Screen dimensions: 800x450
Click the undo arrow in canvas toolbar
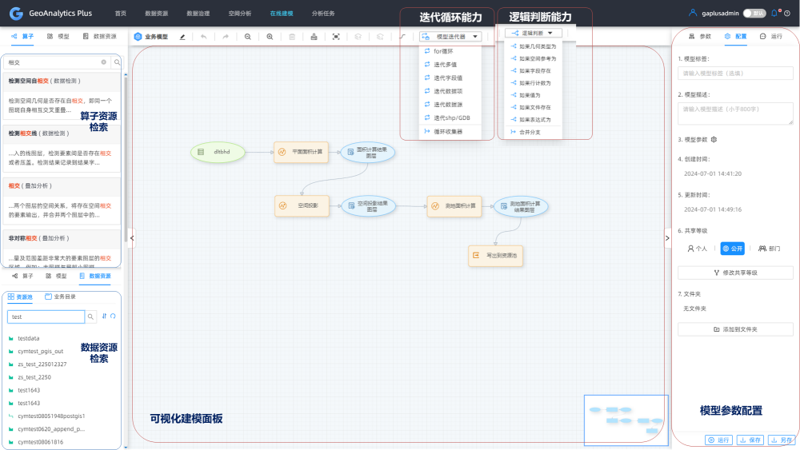(203, 37)
